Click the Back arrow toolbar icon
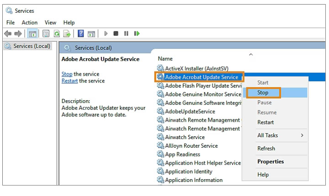The width and height of the screenshot is (329, 196). 8,34
